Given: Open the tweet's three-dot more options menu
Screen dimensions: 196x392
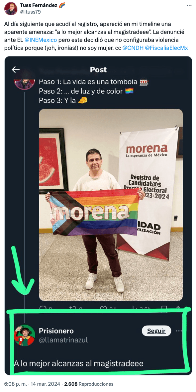Looking at the screenshot, I should point(189,6).
